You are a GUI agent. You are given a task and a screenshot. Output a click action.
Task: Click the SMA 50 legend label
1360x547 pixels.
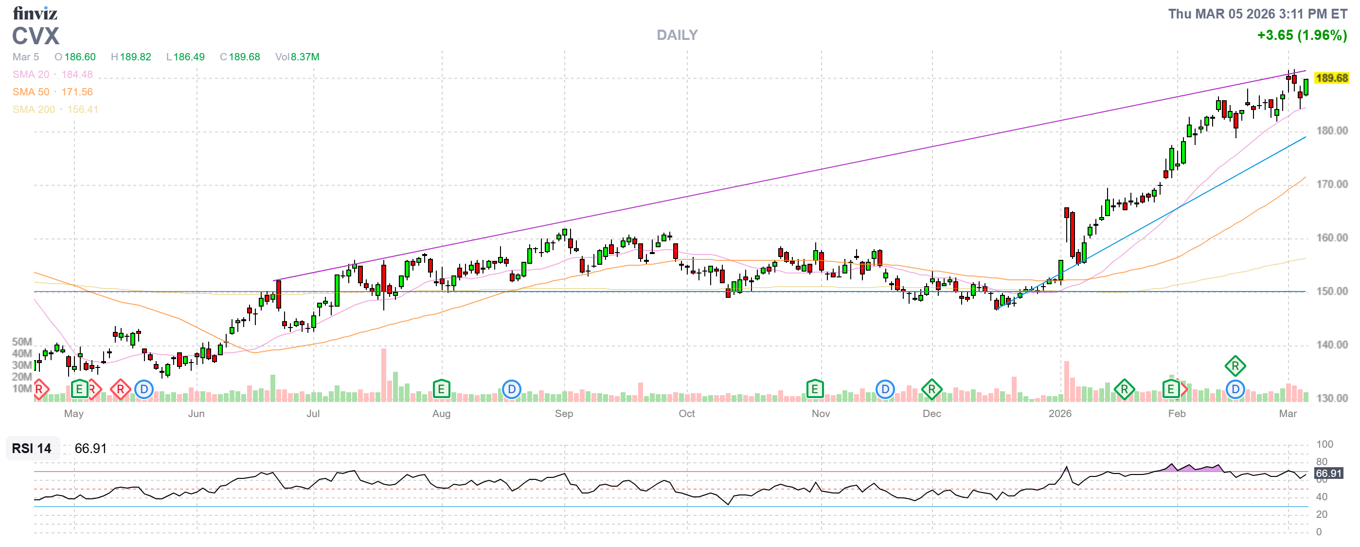click(31, 92)
